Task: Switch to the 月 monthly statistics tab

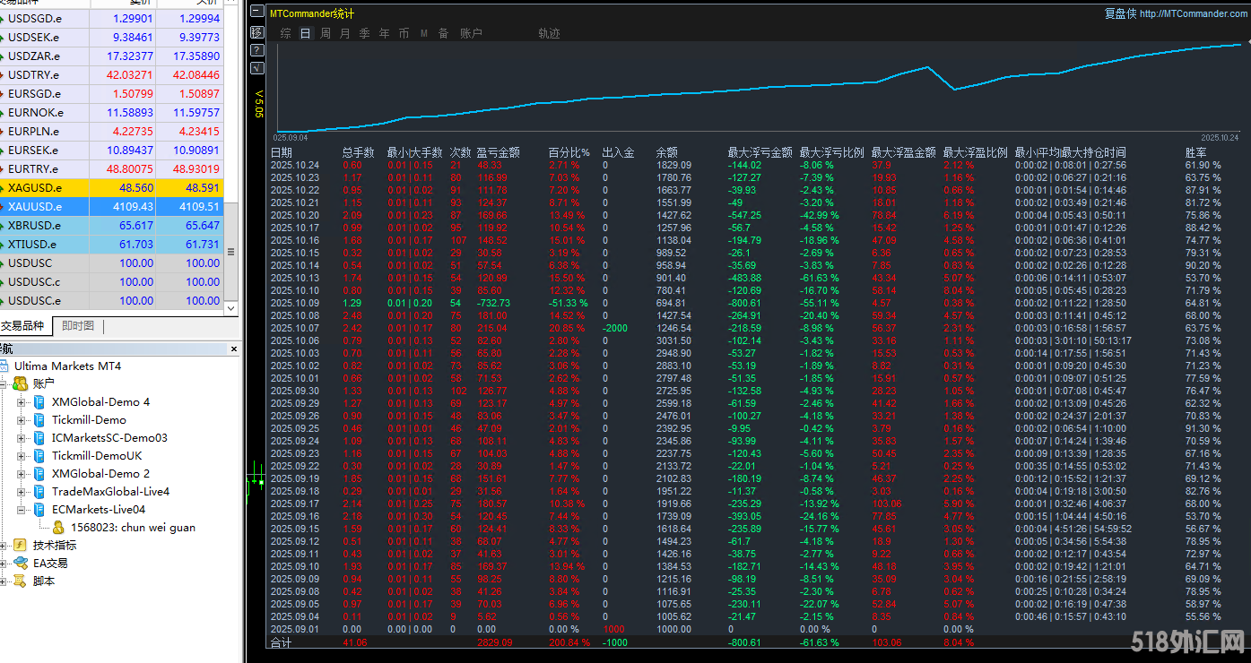Action: coord(345,33)
